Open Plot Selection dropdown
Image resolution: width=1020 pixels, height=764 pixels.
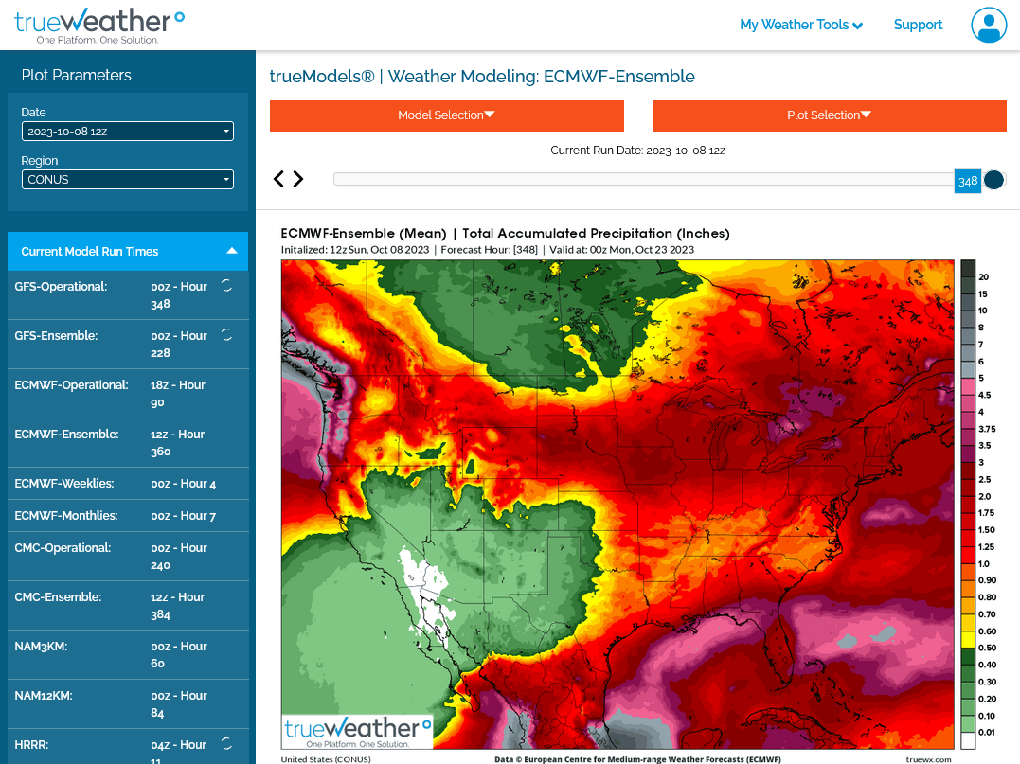830,115
